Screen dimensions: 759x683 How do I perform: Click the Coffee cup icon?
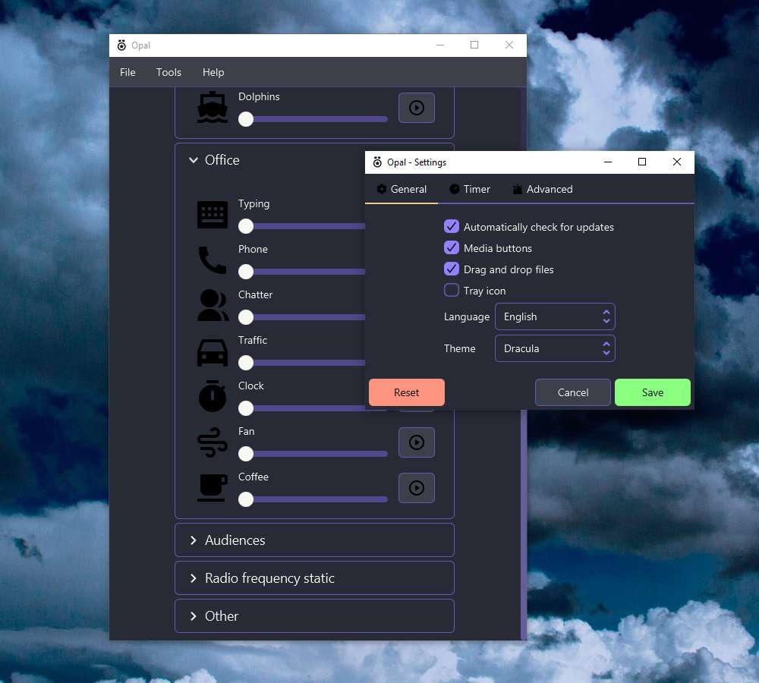pyautogui.click(x=213, y=487)
